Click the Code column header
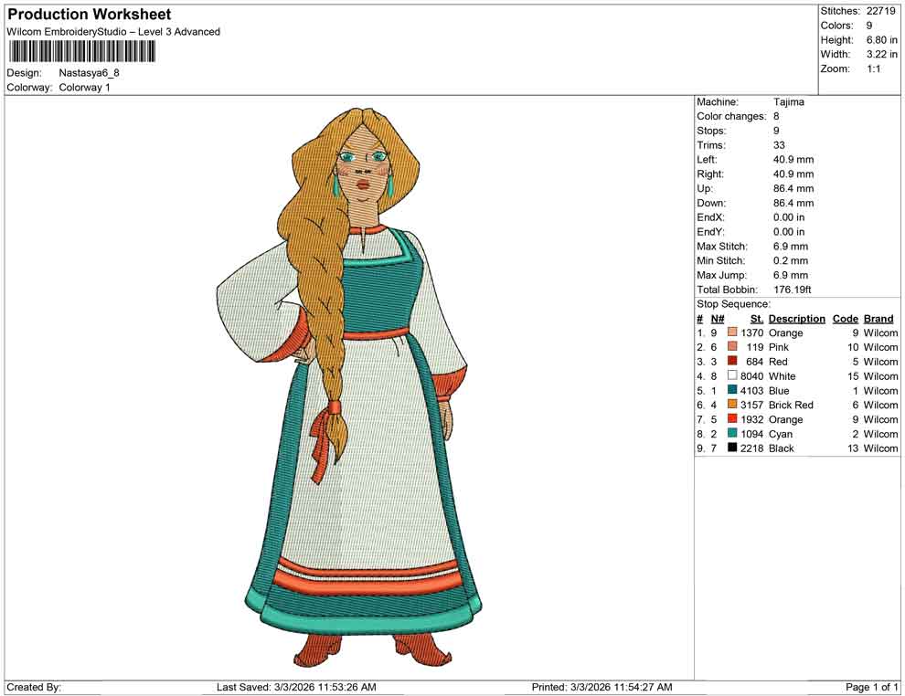Screen dimensions: 905x696 coord(845,318)
